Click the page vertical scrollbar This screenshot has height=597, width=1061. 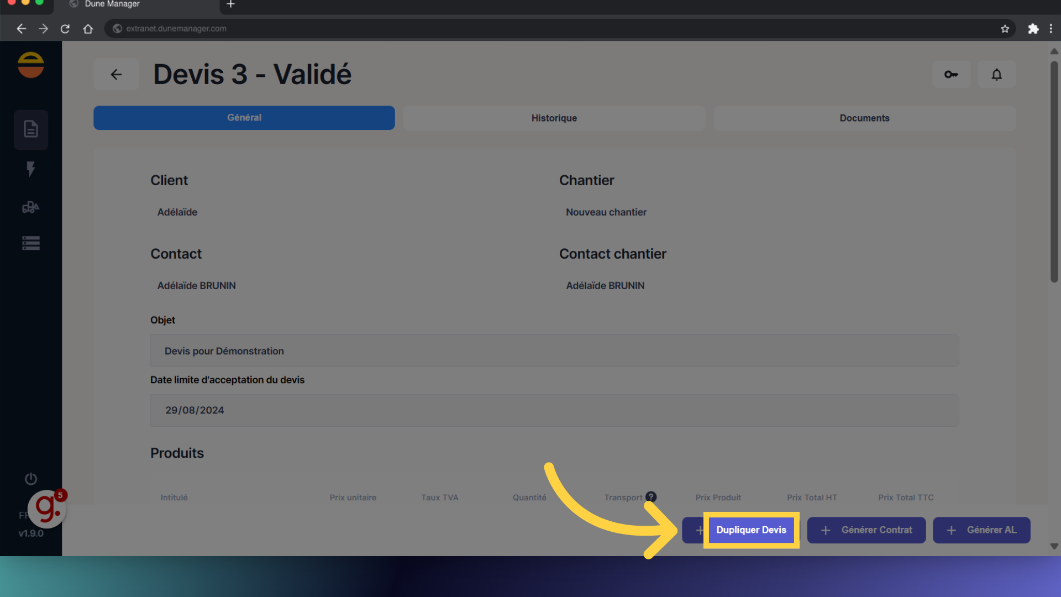1054,171
